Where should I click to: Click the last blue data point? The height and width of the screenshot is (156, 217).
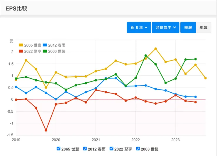196,97
